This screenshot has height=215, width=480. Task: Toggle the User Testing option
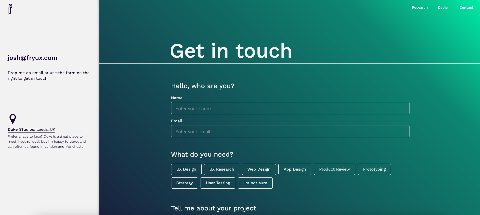[218, 183]
